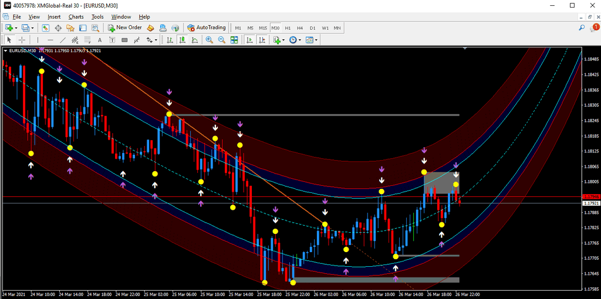Screen dimensions: 601x299
Task: Open the Charts menu
Action: click(76, 17)
